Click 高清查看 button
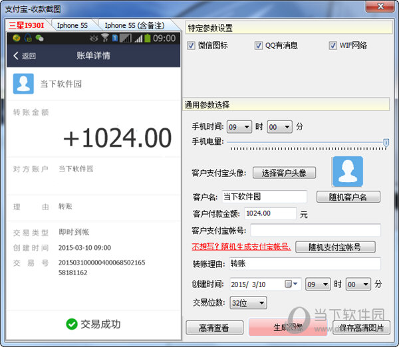Image resolution: width=399 pixels, height=347 pixels. pyautogui.click(x=214, y=328)
